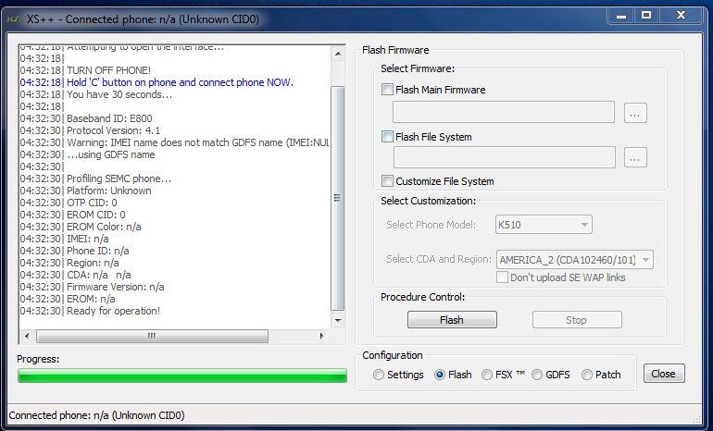
Task: Choose the Patch configuration option
Action: click(587, 375)
